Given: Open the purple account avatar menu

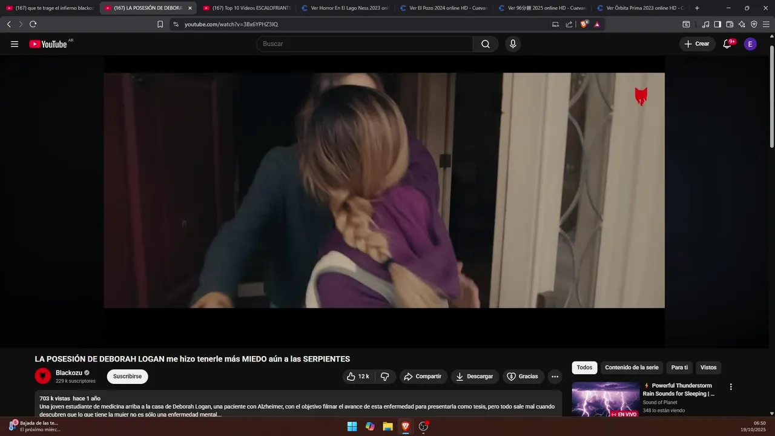Looking at the screenshot, I should click(x=750, y=44).
